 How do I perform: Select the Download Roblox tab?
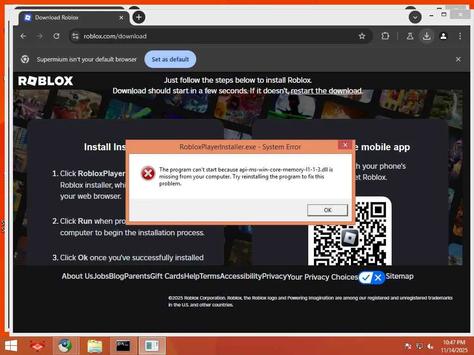click(x=74, y=18)
